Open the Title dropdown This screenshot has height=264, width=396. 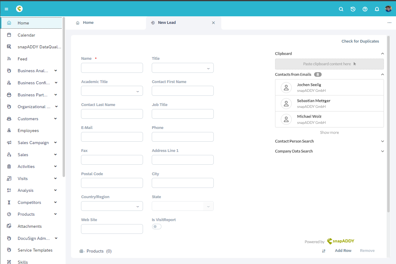tap(208, 68)
